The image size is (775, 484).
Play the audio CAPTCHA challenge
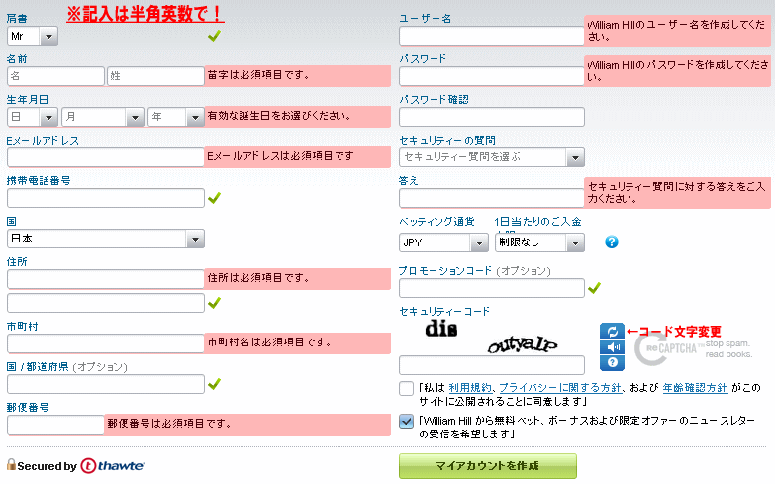point(611,347)
